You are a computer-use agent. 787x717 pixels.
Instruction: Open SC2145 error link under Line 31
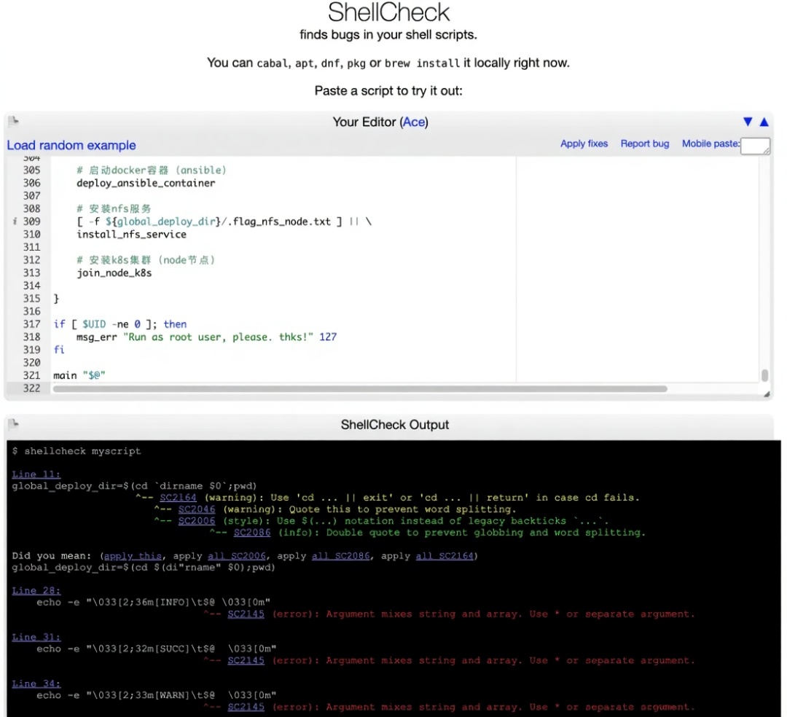click(246, 661)
